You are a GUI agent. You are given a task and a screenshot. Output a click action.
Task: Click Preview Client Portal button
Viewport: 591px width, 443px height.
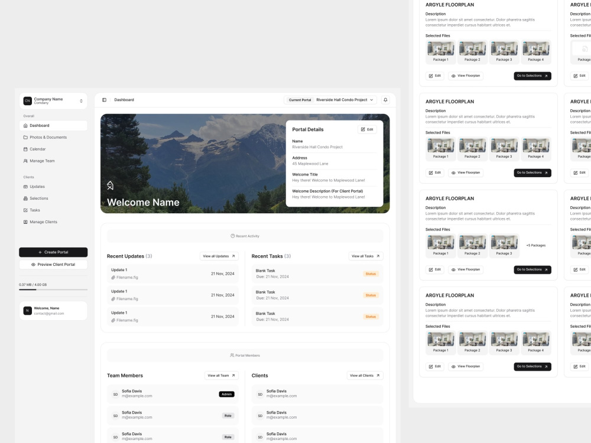(53, 265)
